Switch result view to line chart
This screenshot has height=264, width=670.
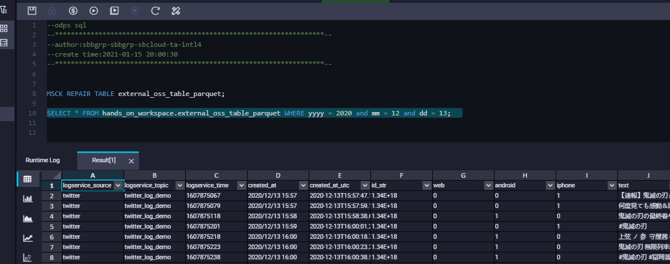point(28,238)
